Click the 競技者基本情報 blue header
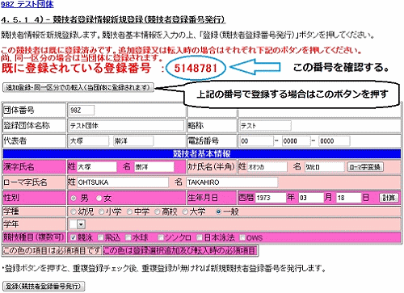The width and height of the screenshot is (404, 293). click(202, 153)
